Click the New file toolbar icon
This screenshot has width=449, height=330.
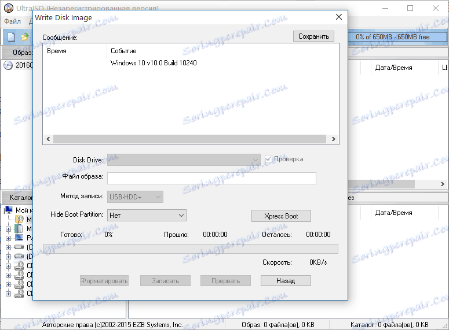(11, 37)
